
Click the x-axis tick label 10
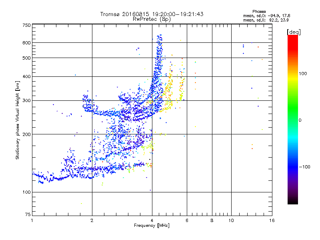[x=231, y=220]
